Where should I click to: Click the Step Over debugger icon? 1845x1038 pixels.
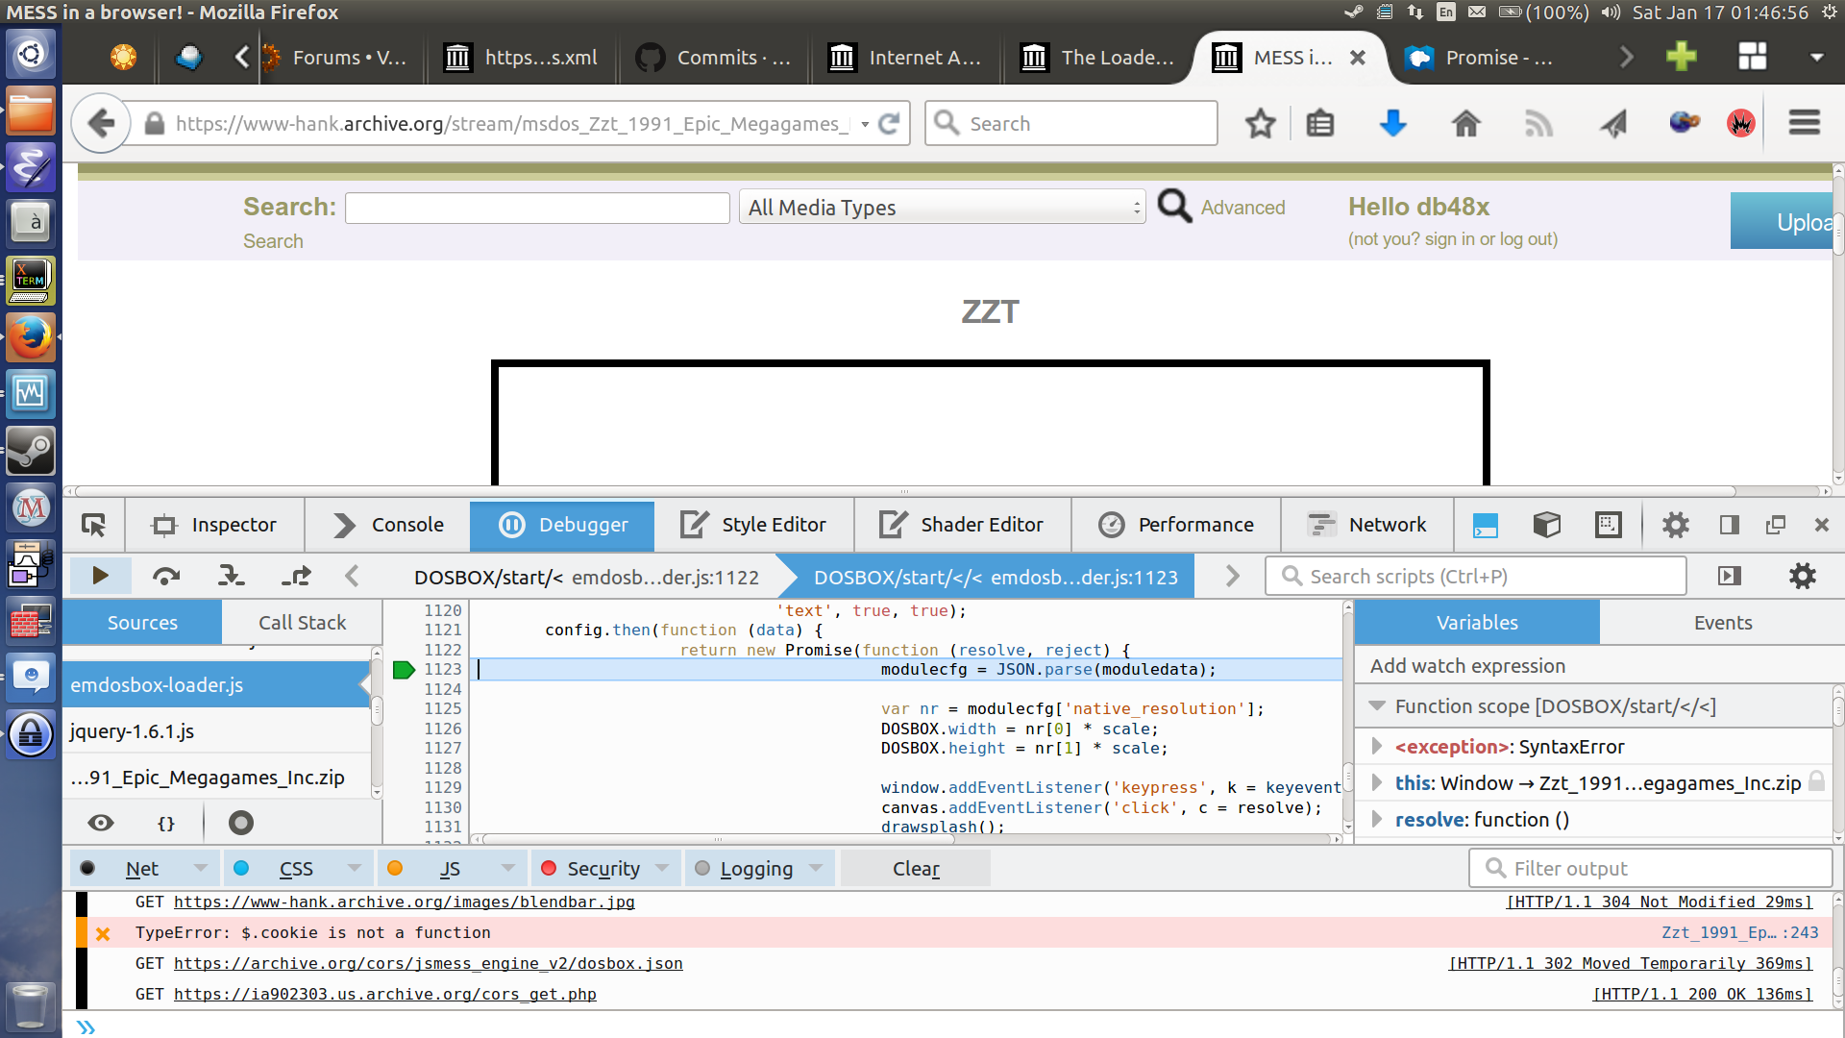[x=166, y=576]
